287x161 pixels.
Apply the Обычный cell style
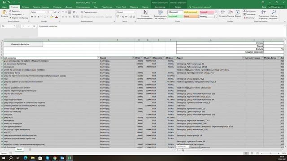pos(175,12)
